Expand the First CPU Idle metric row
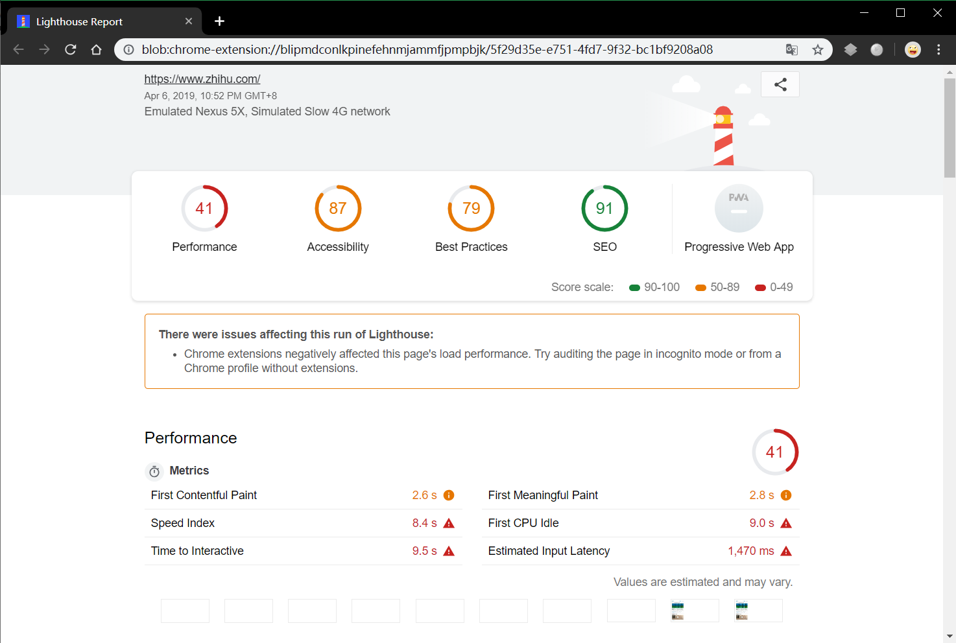The height and width of the screenshot is (643, 956). point(641,523)
